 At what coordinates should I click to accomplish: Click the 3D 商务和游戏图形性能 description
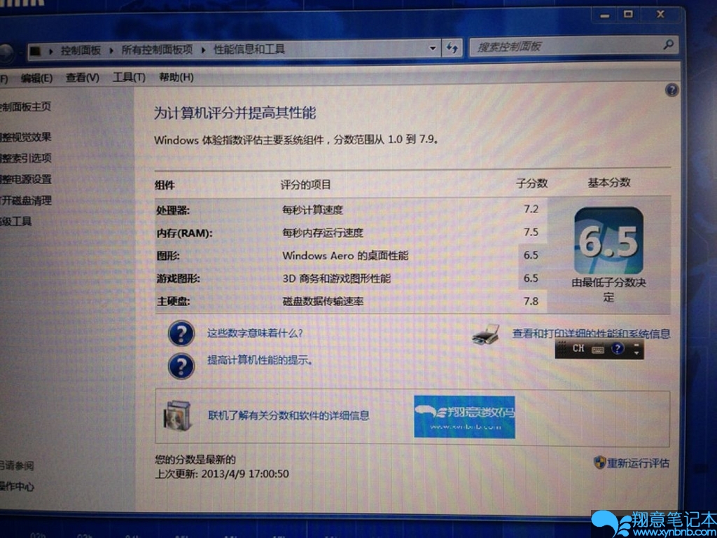tap(337, 278)
